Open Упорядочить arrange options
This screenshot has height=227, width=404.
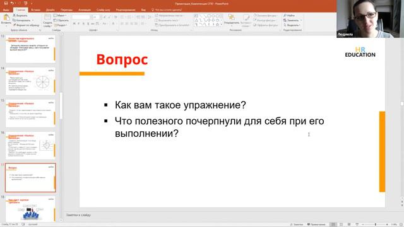[x=232, y=20]
